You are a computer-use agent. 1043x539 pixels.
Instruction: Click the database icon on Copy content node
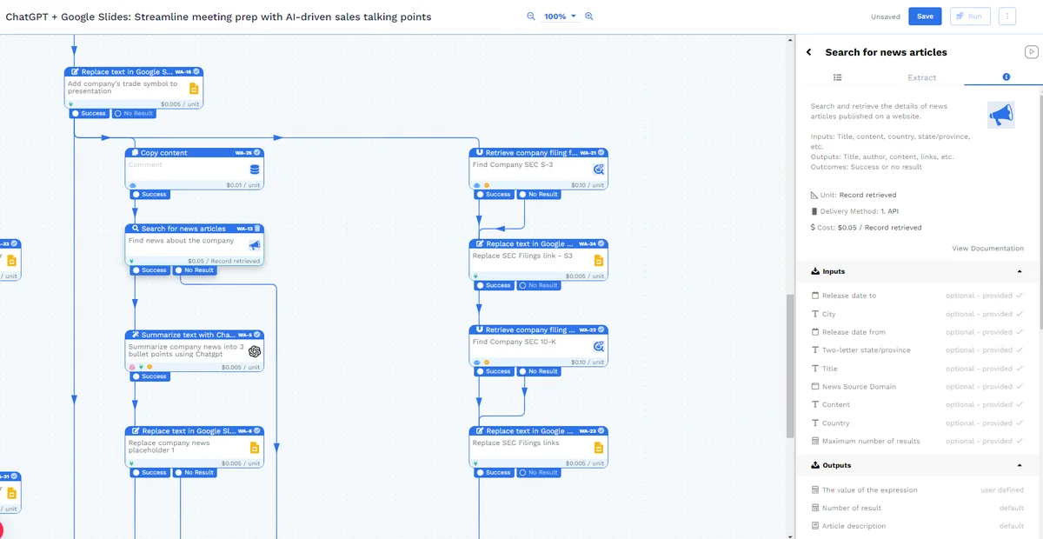pos(255,170)
